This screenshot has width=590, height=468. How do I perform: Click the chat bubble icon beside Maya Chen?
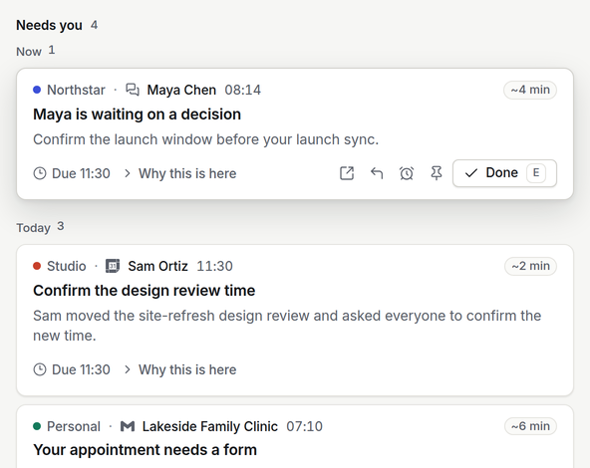coord(133,90)
